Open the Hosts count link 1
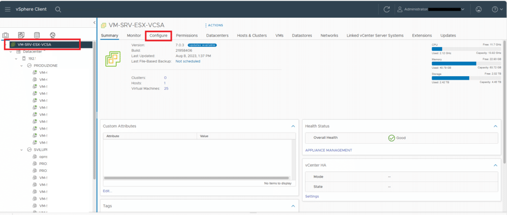This screenshot has height=215, width=507. tap(165, 83)
